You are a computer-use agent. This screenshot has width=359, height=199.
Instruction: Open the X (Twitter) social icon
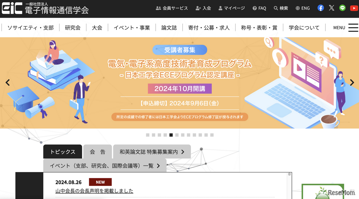pyautogui.click(x=332, y=8)
